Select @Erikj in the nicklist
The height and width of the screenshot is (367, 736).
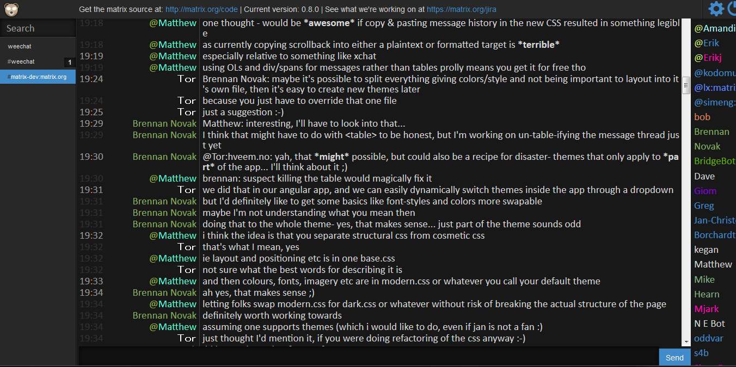[x=708, y=58]
